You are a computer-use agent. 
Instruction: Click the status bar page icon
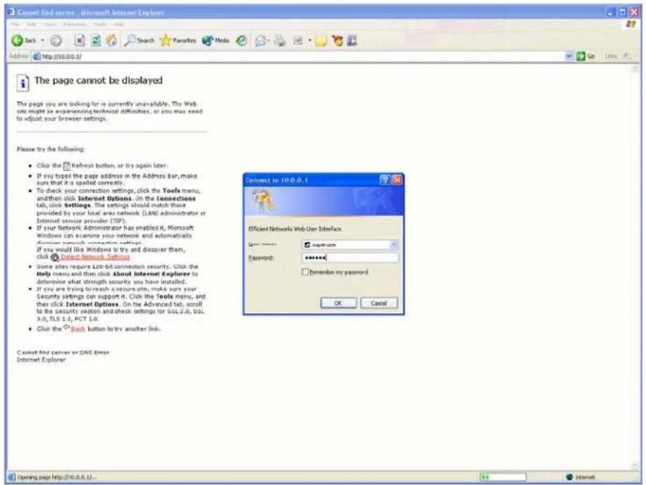tap(12, 477)
